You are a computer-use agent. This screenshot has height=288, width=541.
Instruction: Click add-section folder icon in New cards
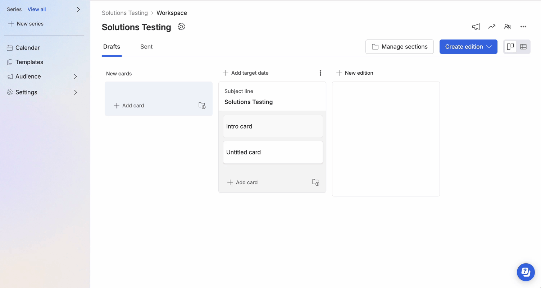[202, 106]
